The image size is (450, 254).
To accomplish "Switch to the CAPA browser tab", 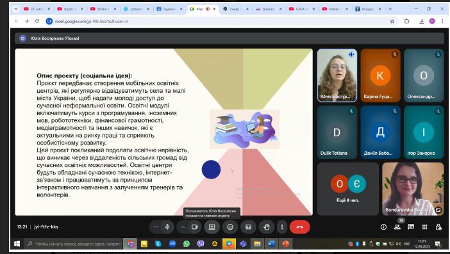I will [301, 9].
